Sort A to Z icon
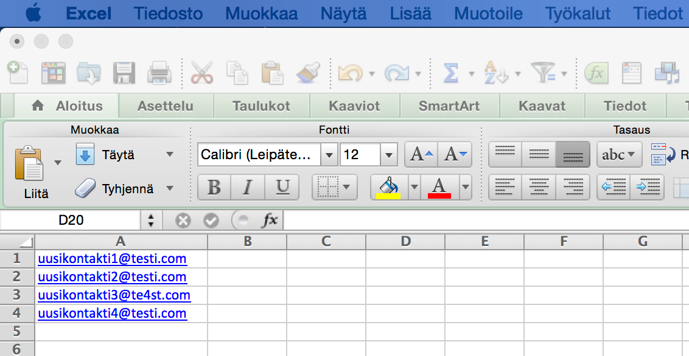The image size is (689, 356). coord(497,73)
